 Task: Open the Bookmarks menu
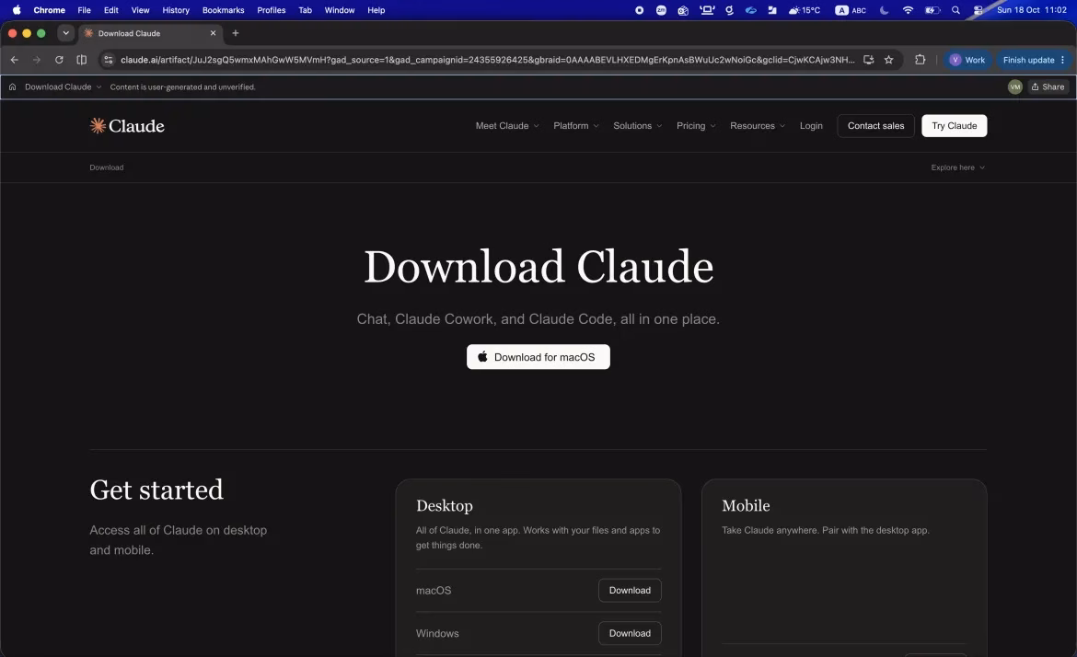coord(224,10)
